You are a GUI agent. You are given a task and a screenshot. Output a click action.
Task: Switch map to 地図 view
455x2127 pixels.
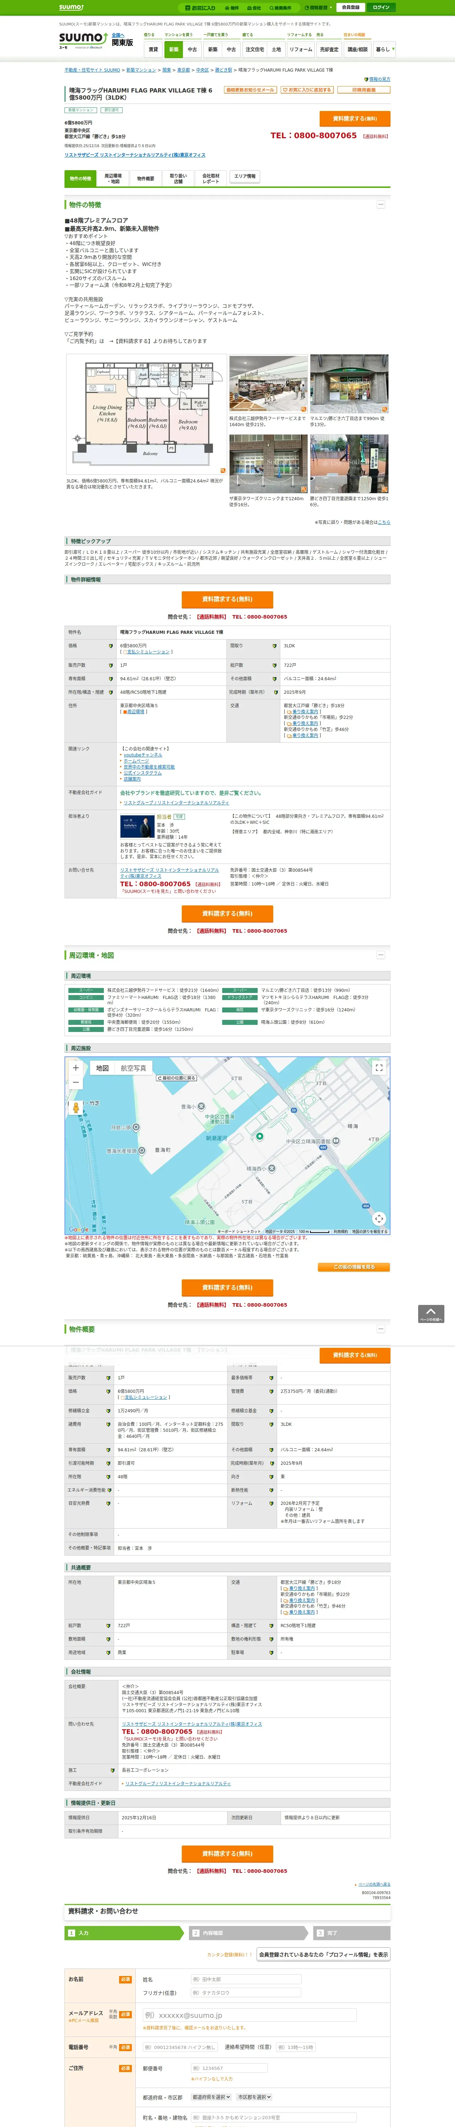click(102, 1068)
